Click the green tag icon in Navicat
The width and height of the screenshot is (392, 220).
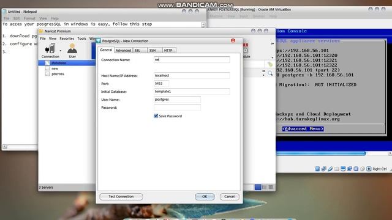270,64
